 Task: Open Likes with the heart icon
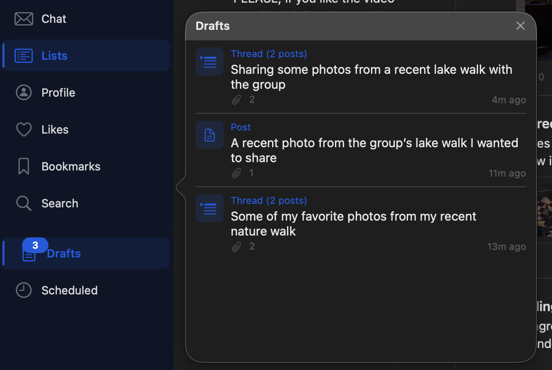[24, 129]
